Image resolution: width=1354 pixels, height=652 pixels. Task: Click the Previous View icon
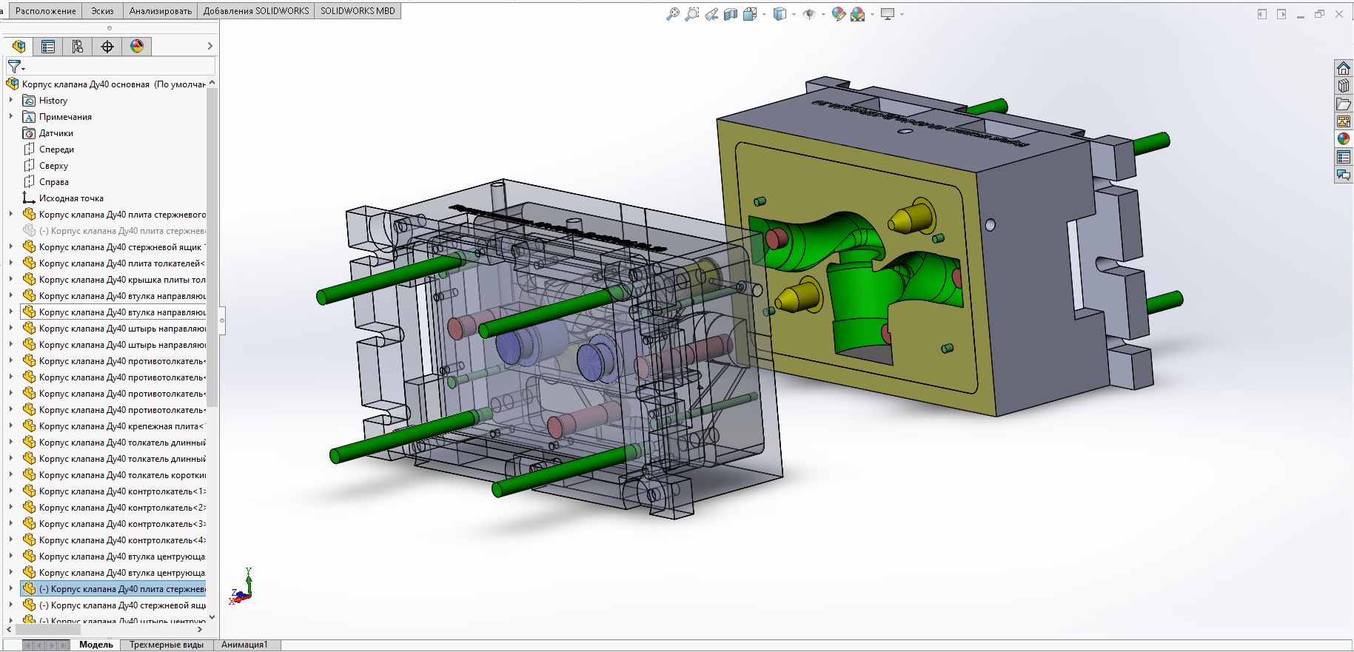pyautogui.click(x=711, y=14)
